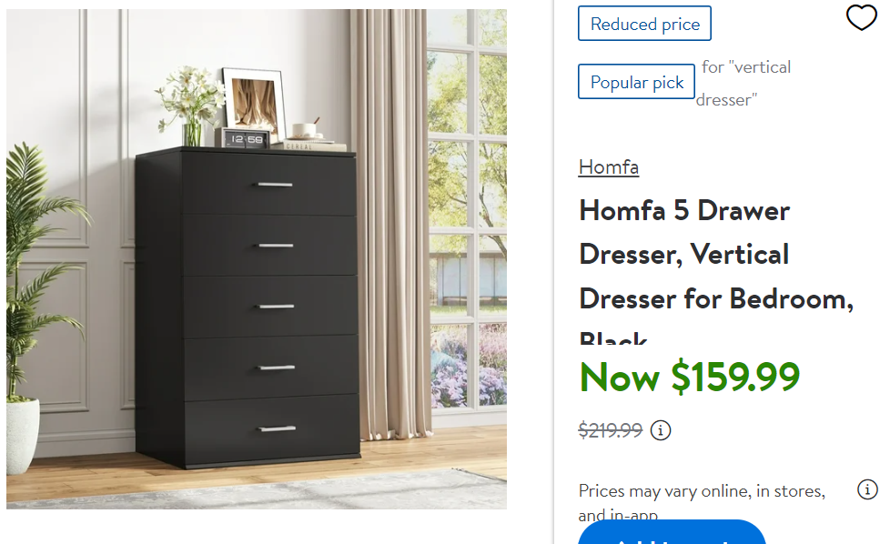Select the Reduced price badge
The width and height of the screenshot is (890, 544).
pos(645,24)
